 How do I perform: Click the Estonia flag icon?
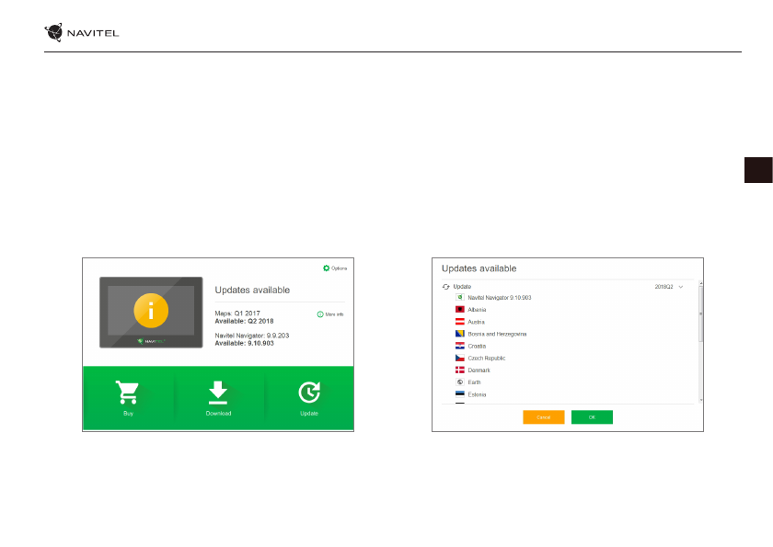[459, 393]
